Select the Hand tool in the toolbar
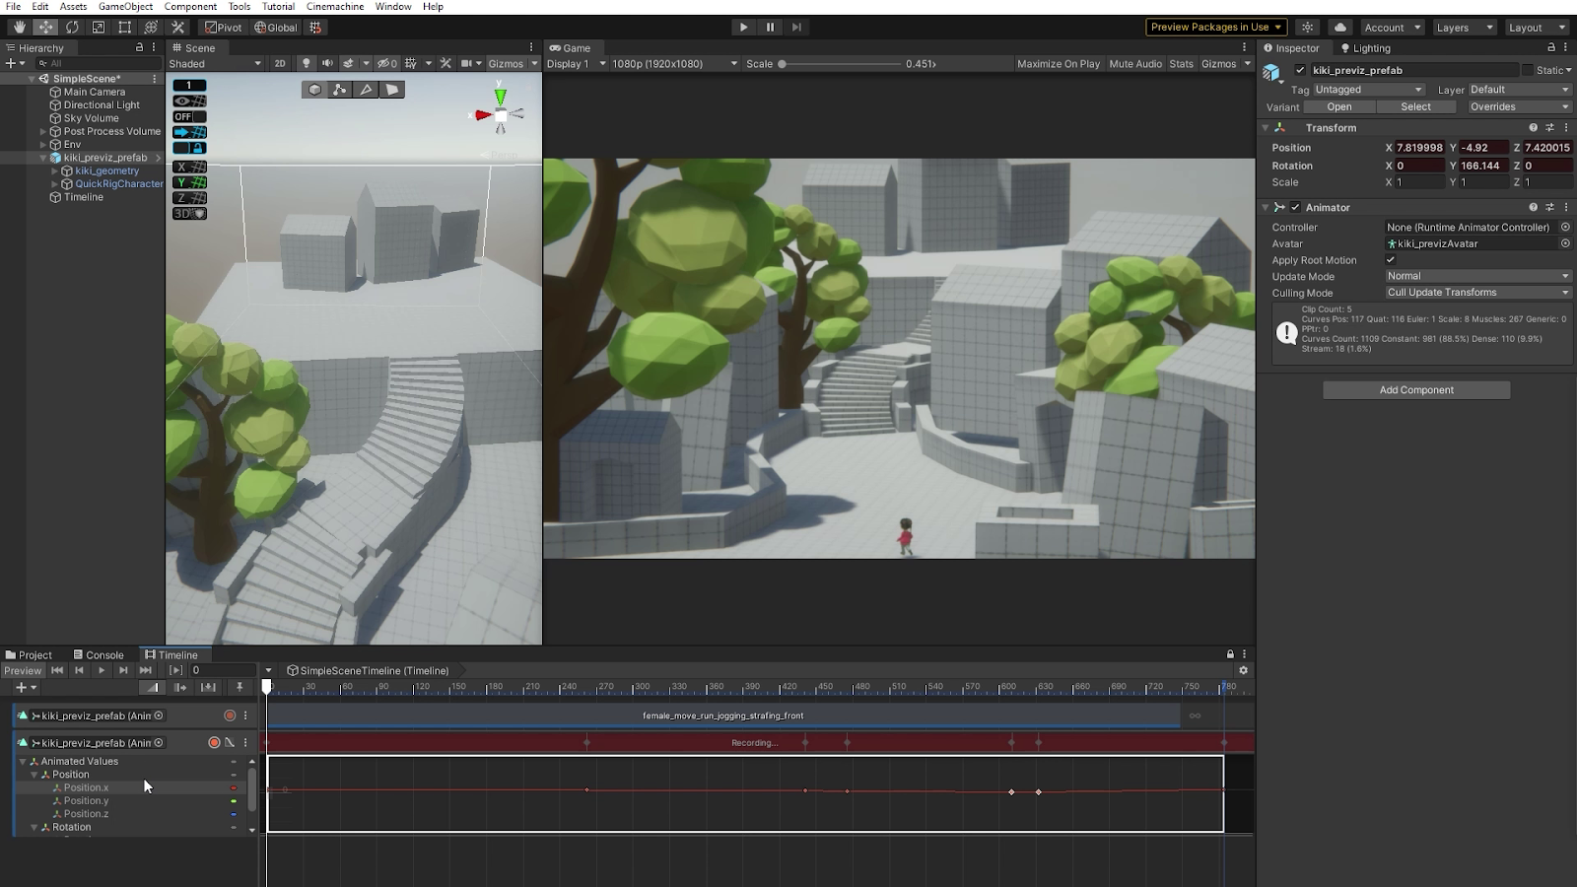The height and width of the screenshot is (887, 1577). click(x=19, y=28)
